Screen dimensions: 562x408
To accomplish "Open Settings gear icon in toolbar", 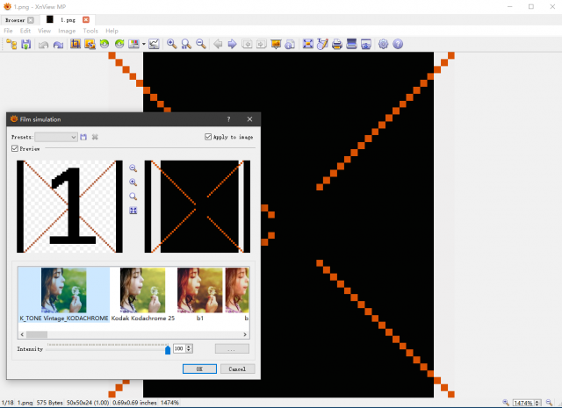I will [x=383, y=44].
